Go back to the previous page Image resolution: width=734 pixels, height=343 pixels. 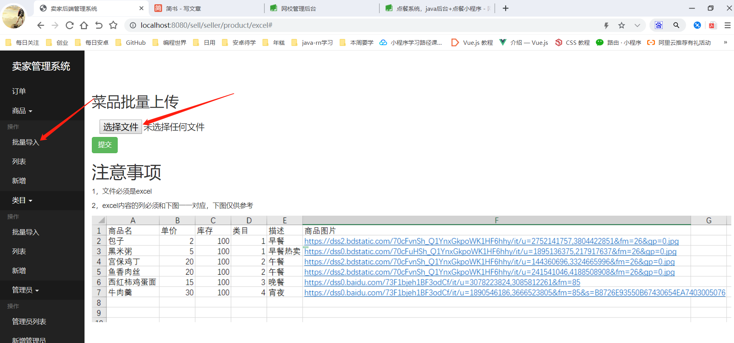41,25
